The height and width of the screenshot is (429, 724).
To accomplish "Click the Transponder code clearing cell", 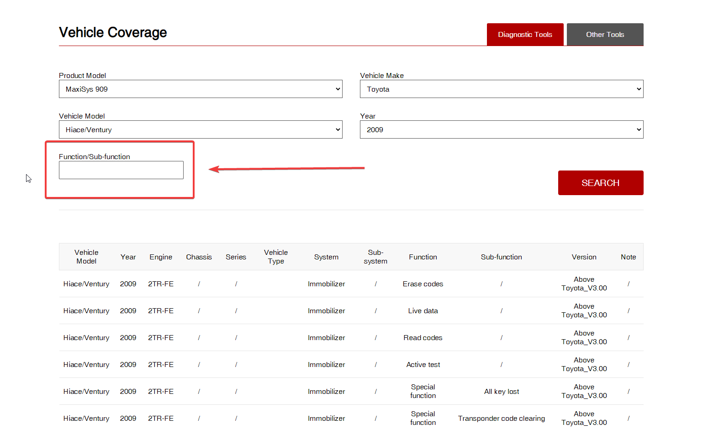I will 501,419.
